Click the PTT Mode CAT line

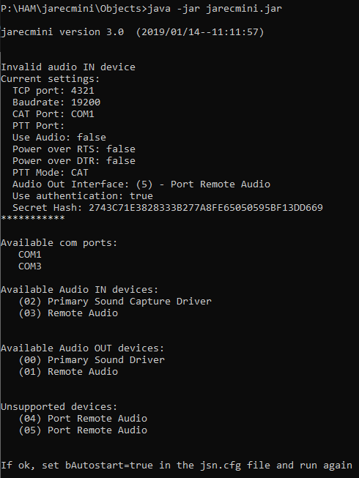51,173
